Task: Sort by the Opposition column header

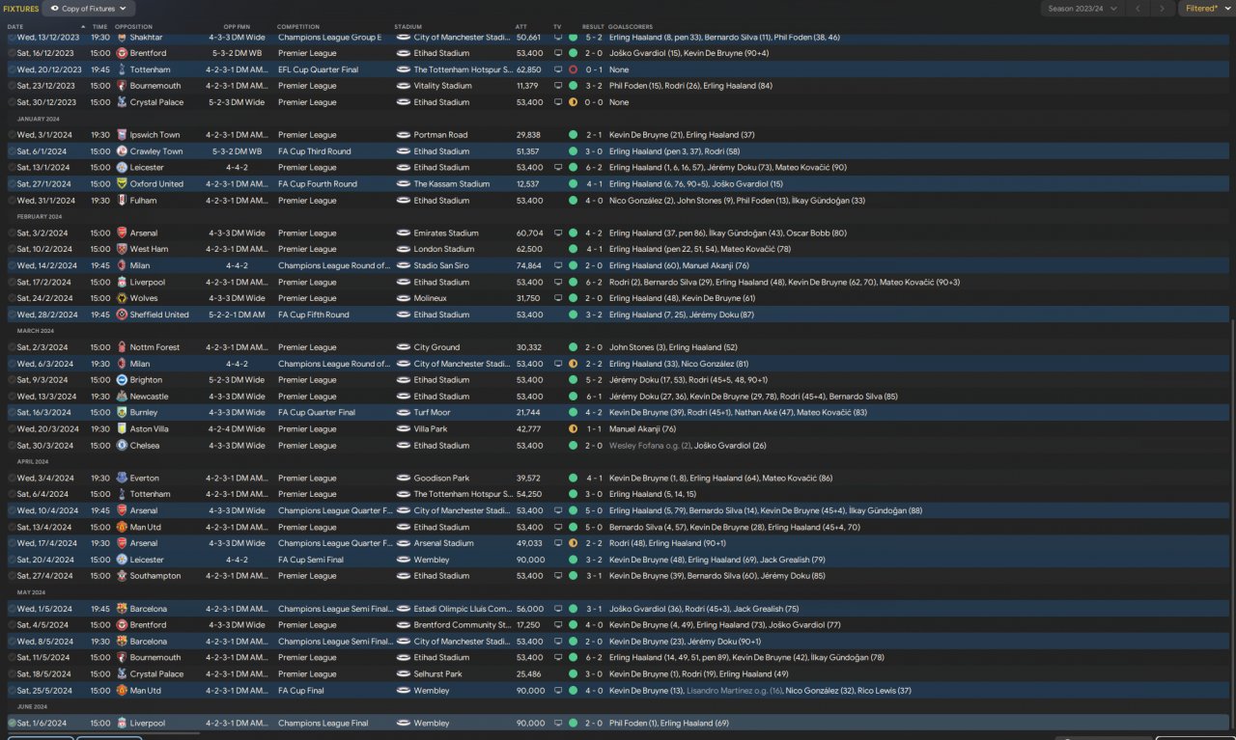Action: 133,27
